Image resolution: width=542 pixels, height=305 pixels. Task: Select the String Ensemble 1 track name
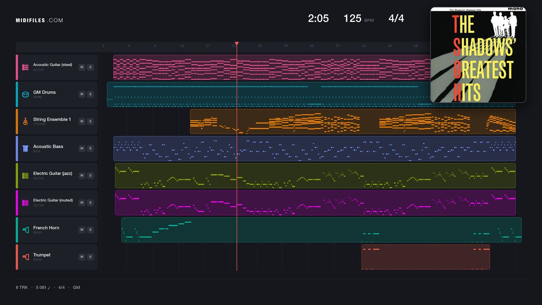pyautogui.click(x=52, y=119)
